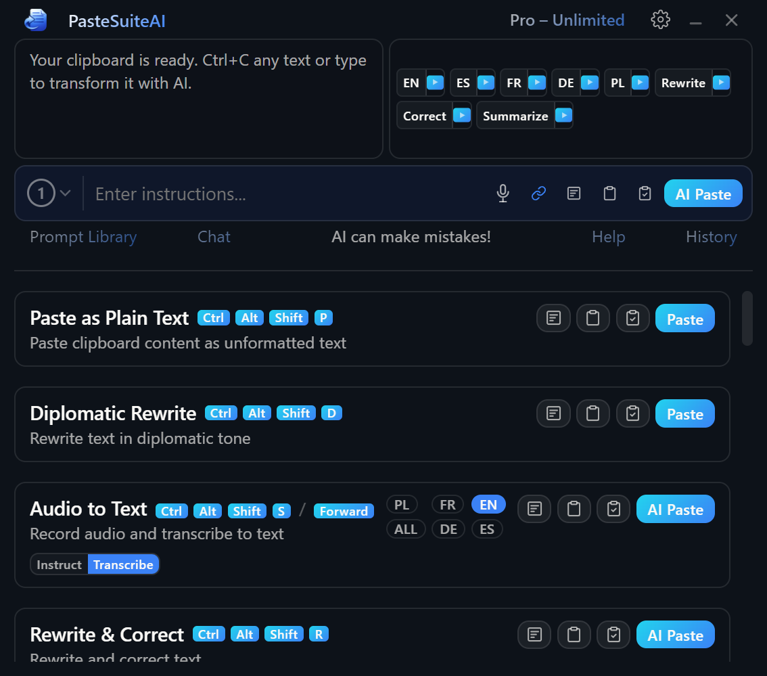This screenshot has height=676, width=767.
Task: Click the play icon beside the DE language
Action: pyautogui.click(x=590, y=83)
